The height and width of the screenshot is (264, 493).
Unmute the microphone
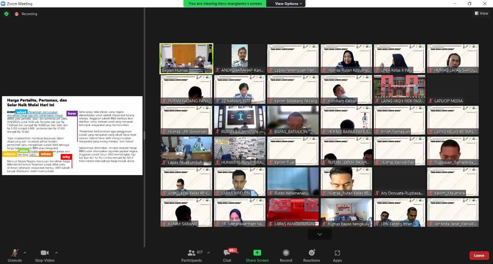(x=15, y=256)
